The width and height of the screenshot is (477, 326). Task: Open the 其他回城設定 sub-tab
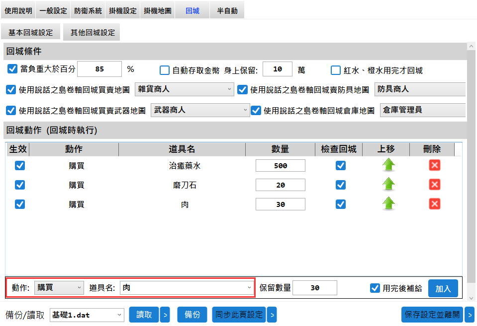pos(93,32)
